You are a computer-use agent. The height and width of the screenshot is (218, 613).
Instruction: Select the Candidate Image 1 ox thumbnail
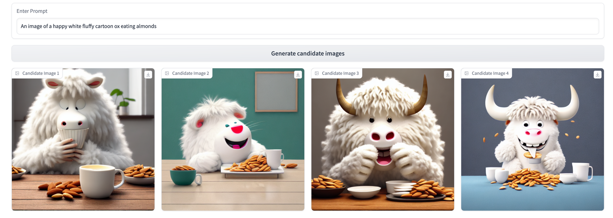click(x=83, y=139)
